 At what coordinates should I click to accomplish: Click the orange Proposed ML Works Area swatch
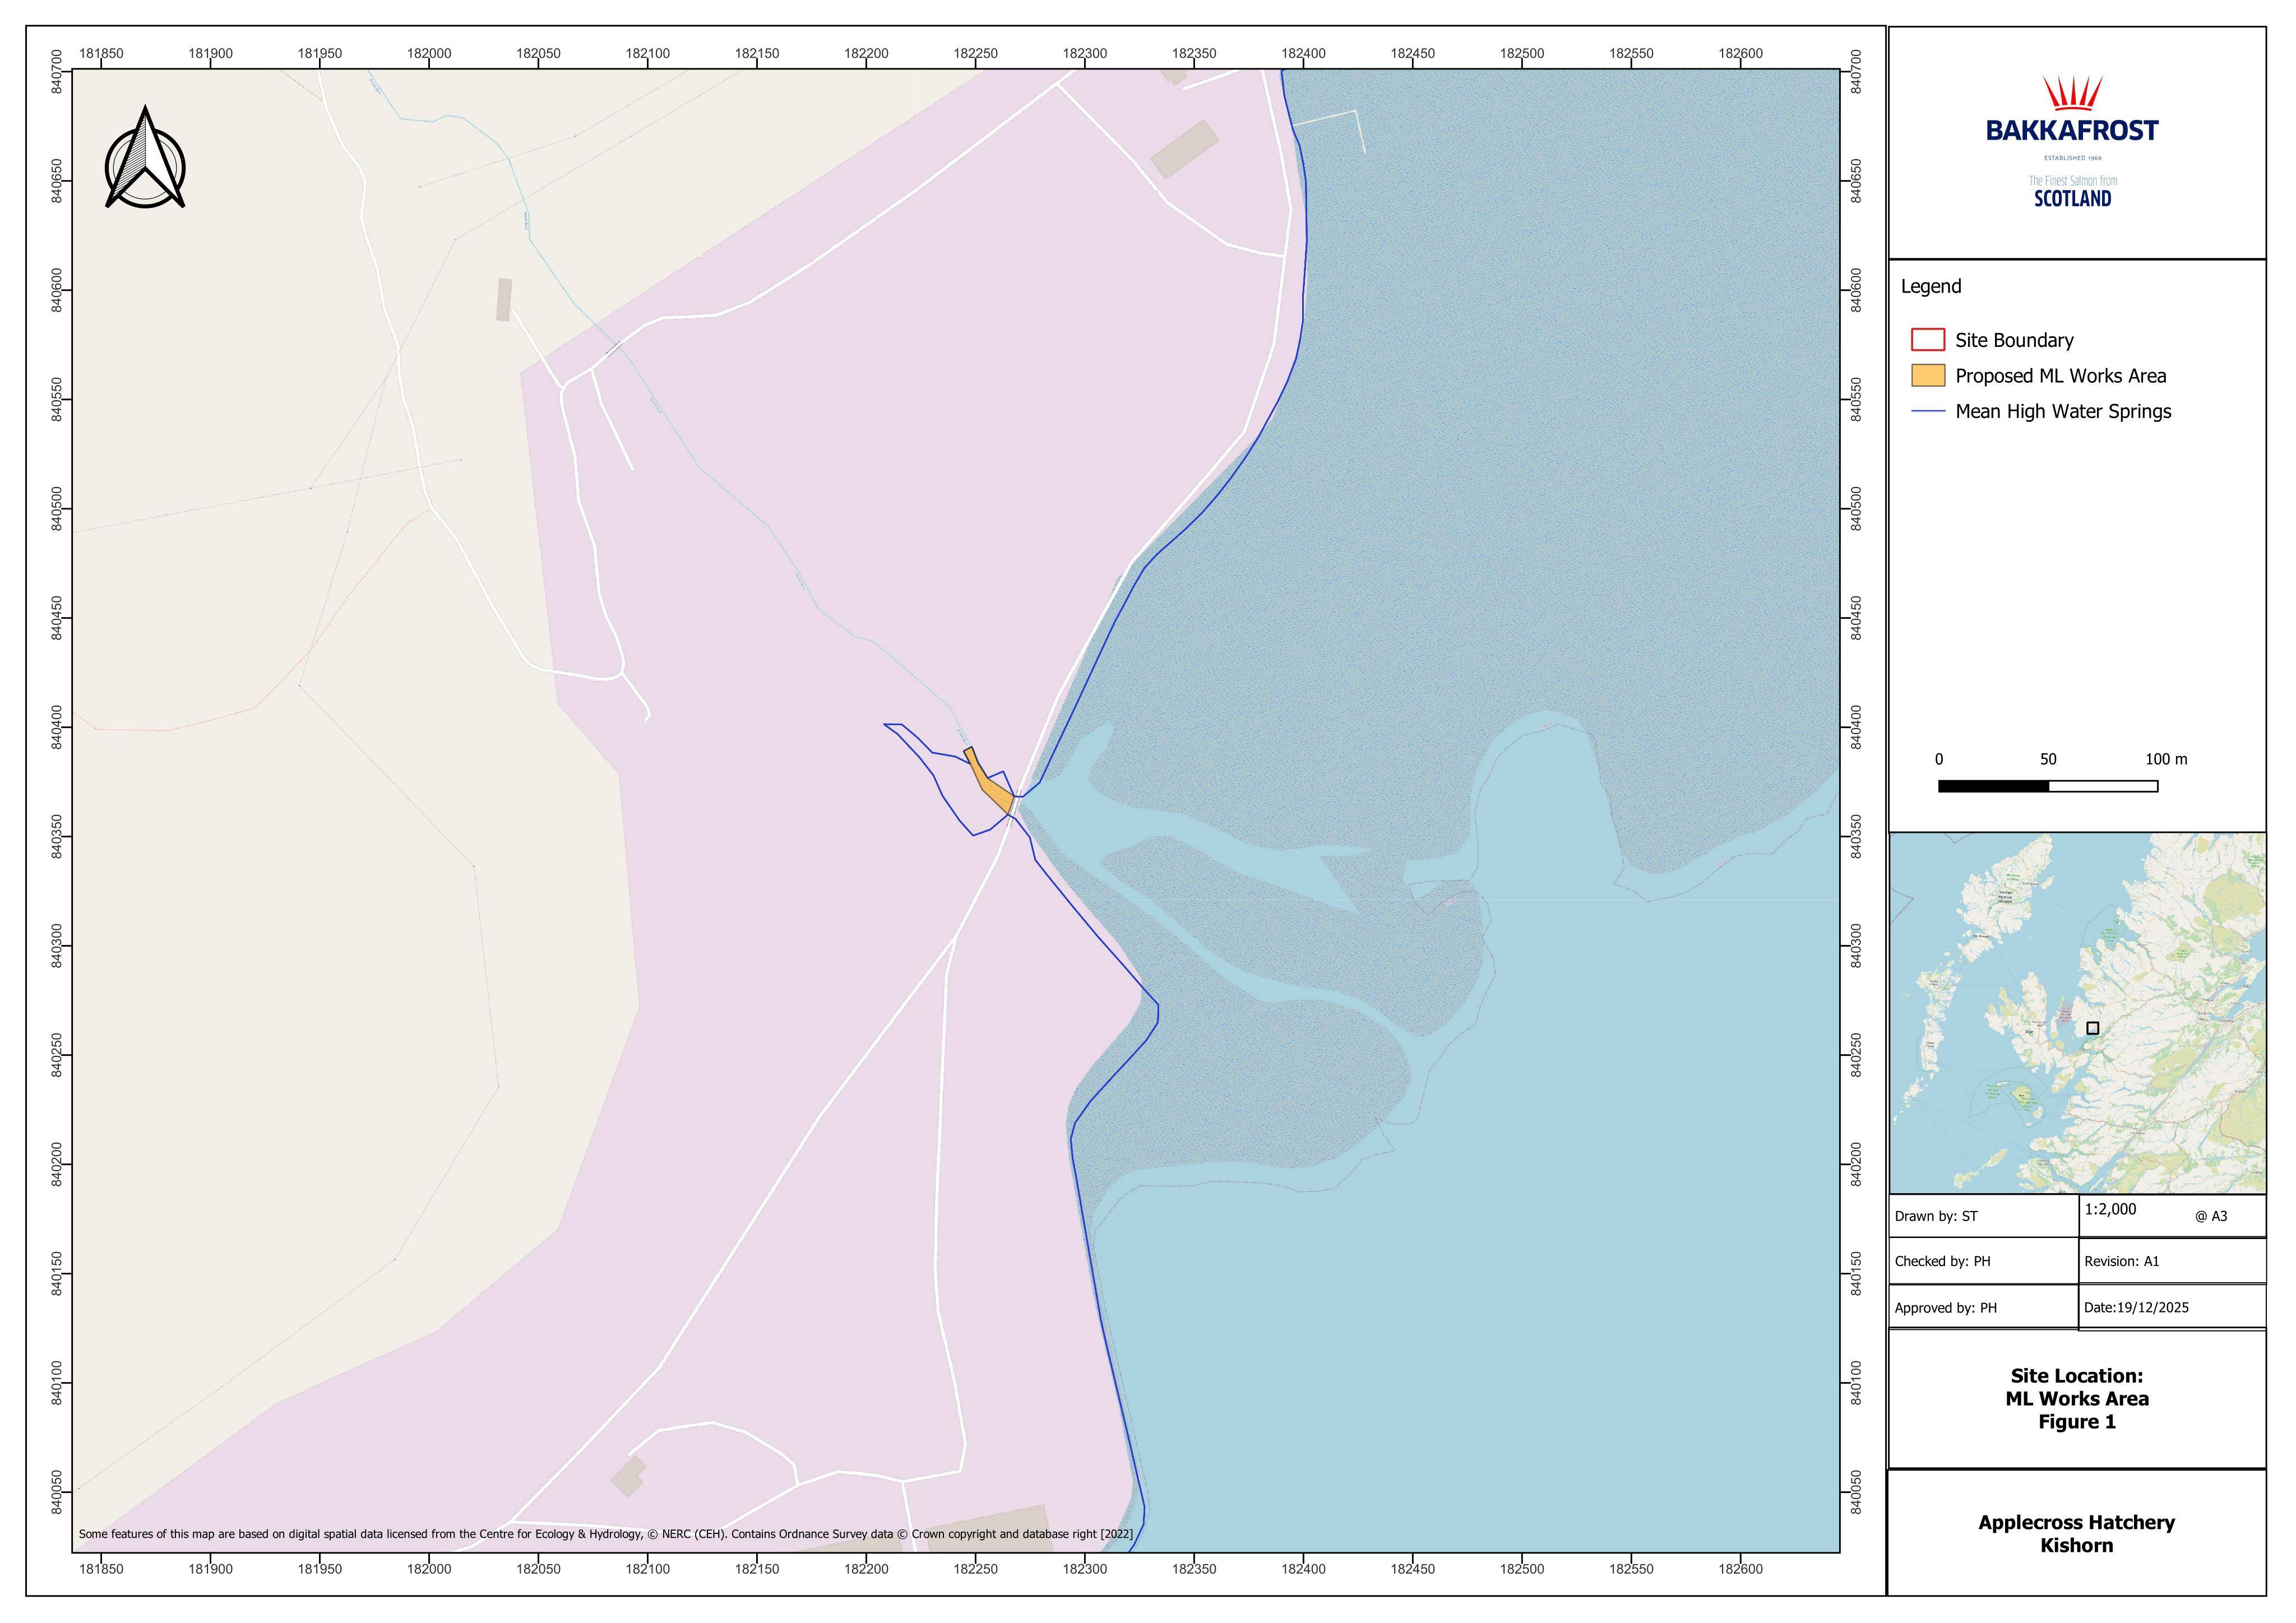tap(1928, 376)
